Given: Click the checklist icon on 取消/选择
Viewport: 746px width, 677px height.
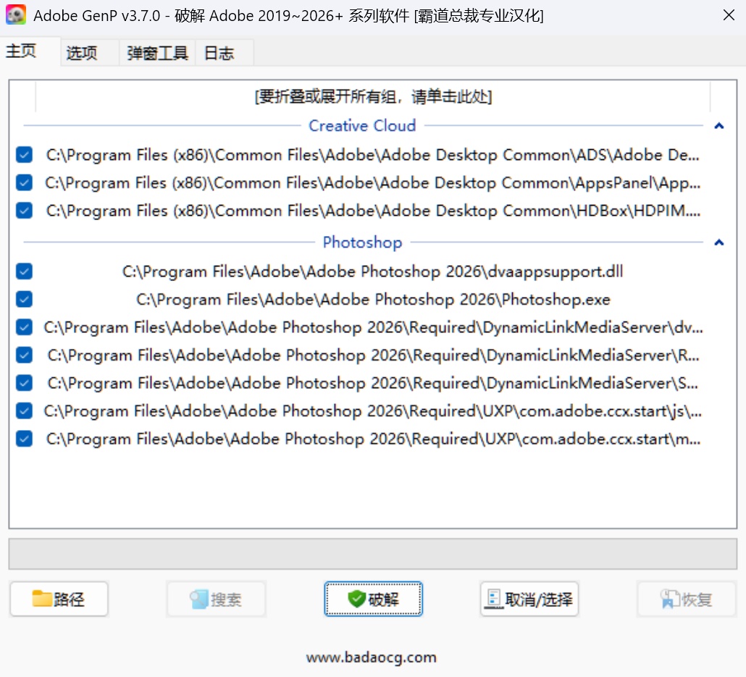Looking at the screenshot, I should click(x=494, y=599).
